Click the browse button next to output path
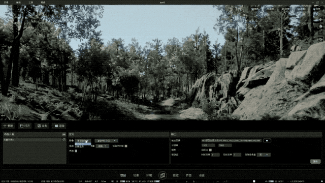 coord(267,141)
